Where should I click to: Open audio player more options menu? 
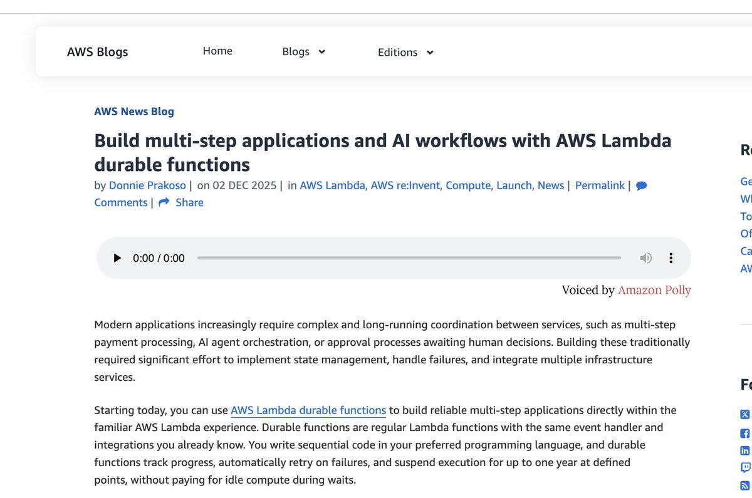671,258
